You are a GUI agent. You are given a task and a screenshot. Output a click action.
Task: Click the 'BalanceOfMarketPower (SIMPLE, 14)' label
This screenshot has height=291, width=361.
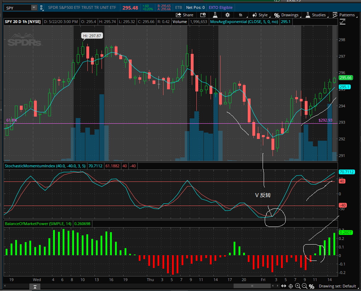point(38,224)
